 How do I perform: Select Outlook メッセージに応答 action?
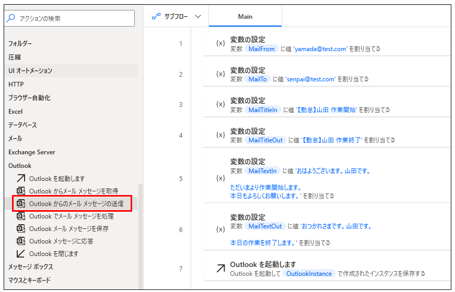[x=61, y=241]
